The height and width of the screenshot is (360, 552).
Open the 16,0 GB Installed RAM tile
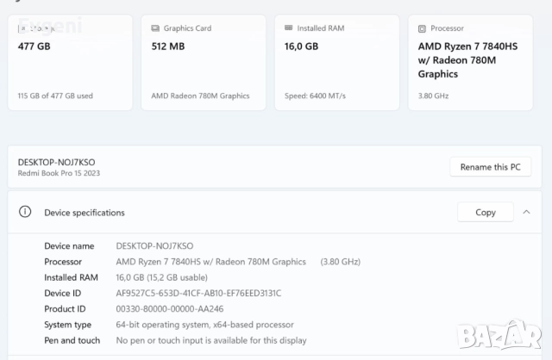point(337,63)
